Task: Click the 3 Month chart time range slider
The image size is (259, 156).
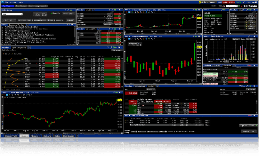Action: (x=163, y=83)
